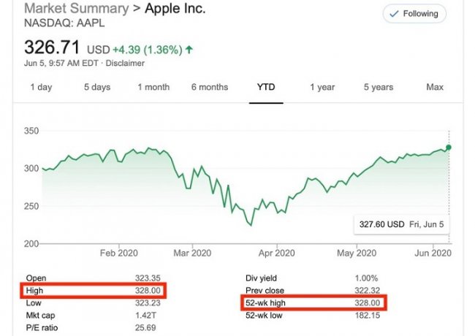The image size is (475, 336).
Task: Click the High 328.00 row
Action: pyautogui.click(x=94, y=291)
